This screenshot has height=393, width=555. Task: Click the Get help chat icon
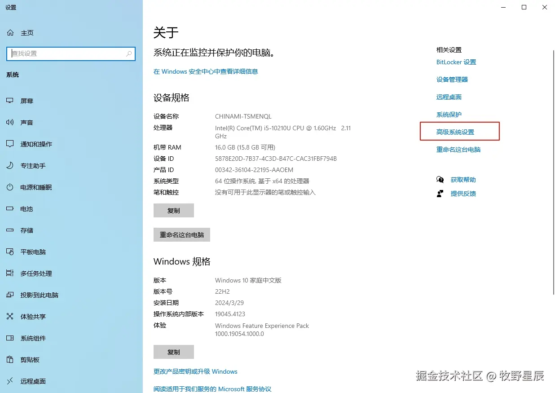tap(440, 180)
